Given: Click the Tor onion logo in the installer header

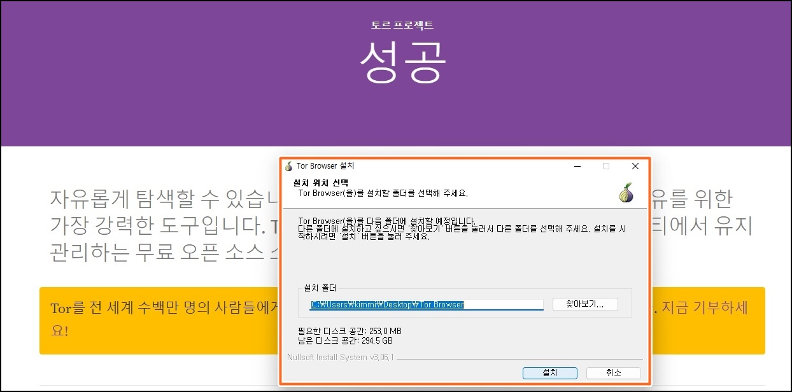Looking at the screenshot, I should tap(626, 193).
